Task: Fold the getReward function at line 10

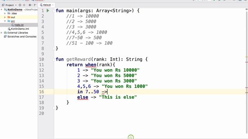Action: [54, 59]
